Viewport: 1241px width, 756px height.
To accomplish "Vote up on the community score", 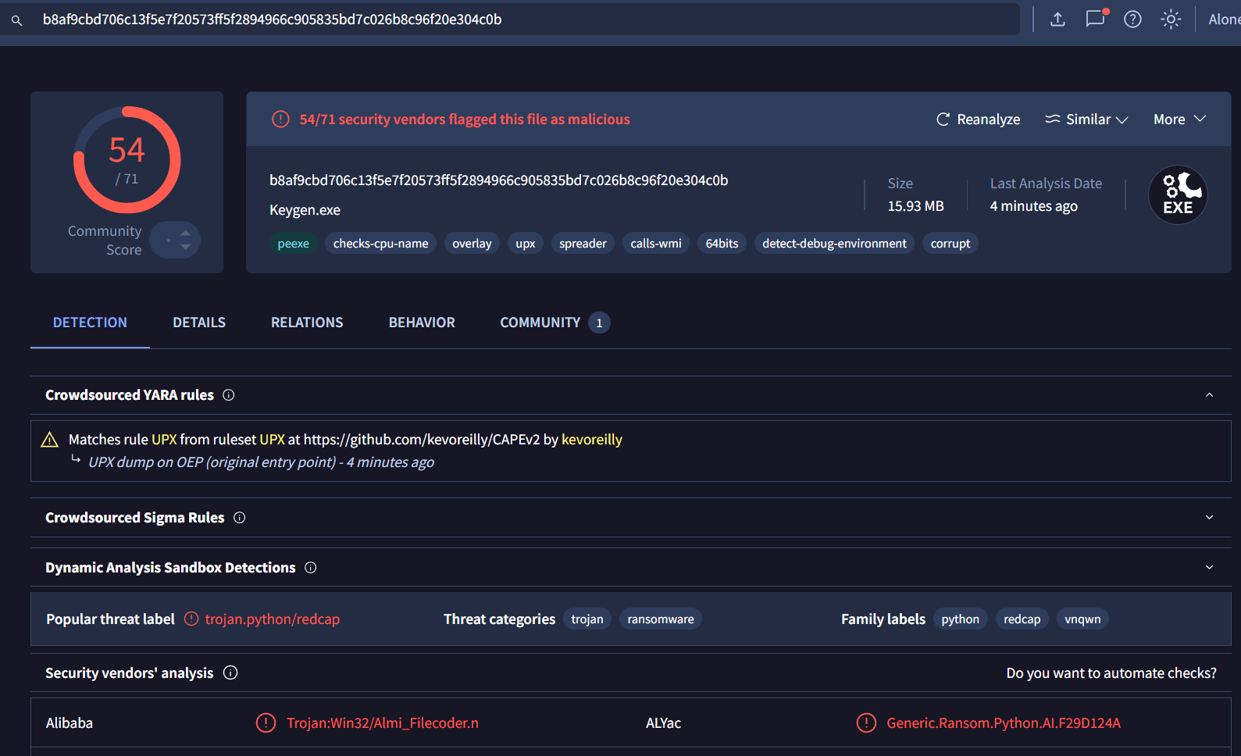I will click(185, 233).
